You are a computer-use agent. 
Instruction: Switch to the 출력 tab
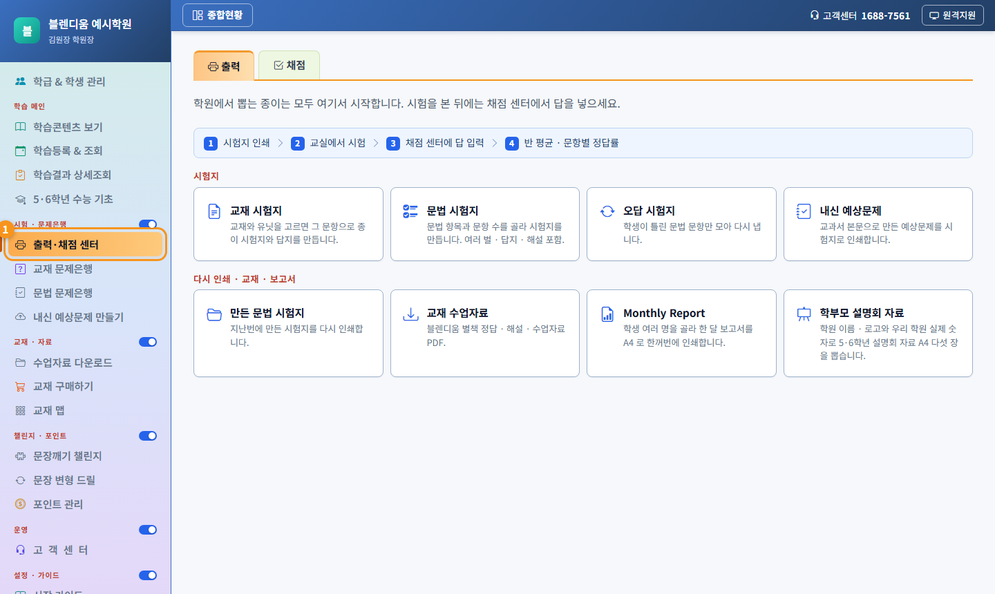pyautogui.click(x=224, y=66)
